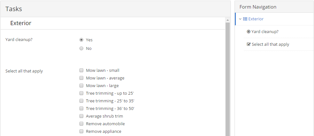Check Mow lawn - average
This screenshot has height=136, width=314.
81,78
